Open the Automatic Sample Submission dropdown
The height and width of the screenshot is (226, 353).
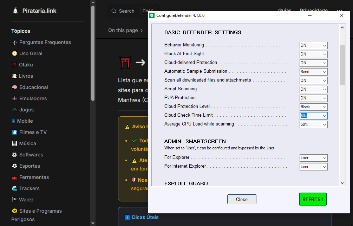pyautogui.click(x=313, y=72)
